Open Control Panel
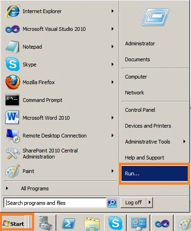 click(140, 110)
